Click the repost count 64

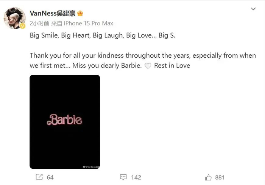tap(50, 177)
